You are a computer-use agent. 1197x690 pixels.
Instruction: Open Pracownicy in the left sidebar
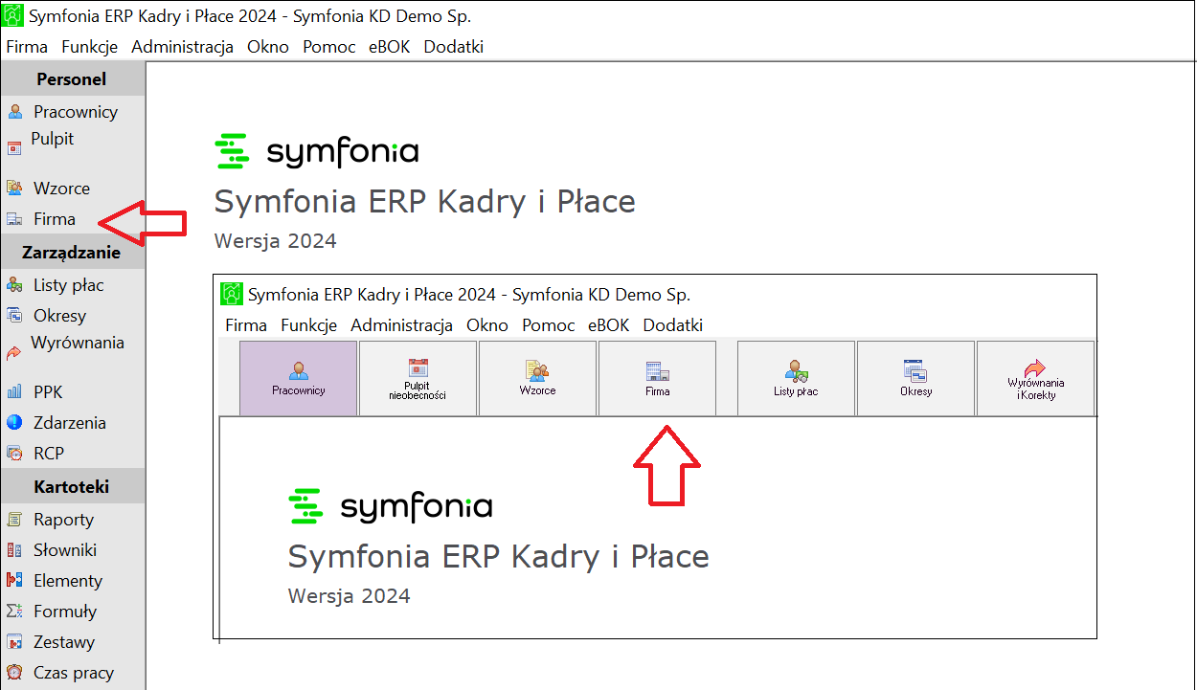click(x=75, y=112)
